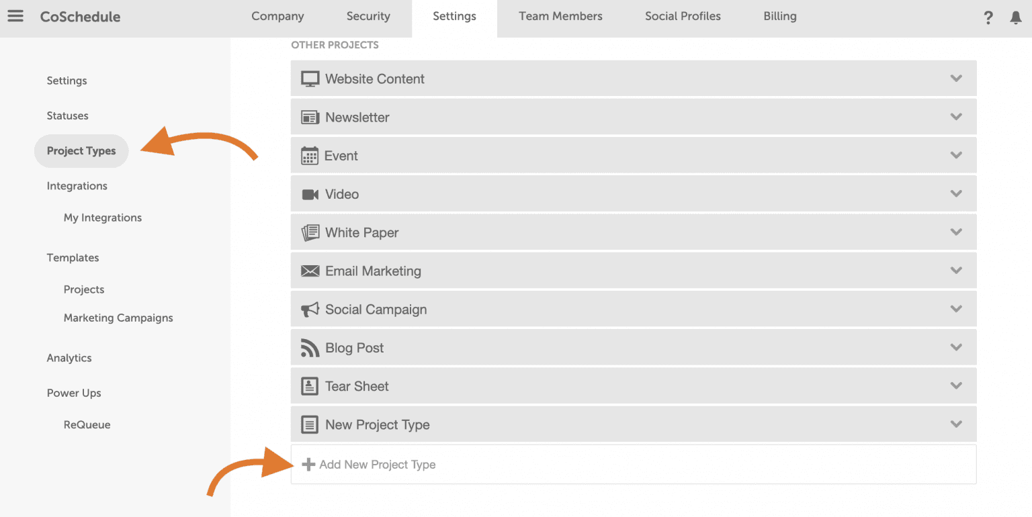Open the notifications bell icon
This screenshot has width=1032, height=517.
point(1016,18)
